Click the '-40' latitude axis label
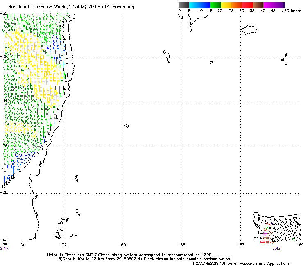The width and height of the screenshot is (303, 266). (4, 240)
